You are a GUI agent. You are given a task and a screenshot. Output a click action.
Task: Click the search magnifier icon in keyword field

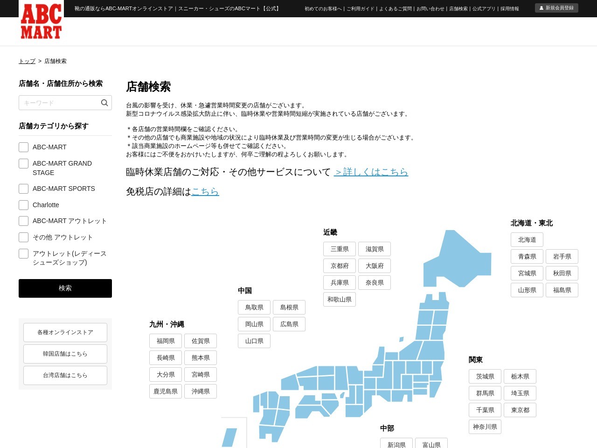tap(104, 103)
